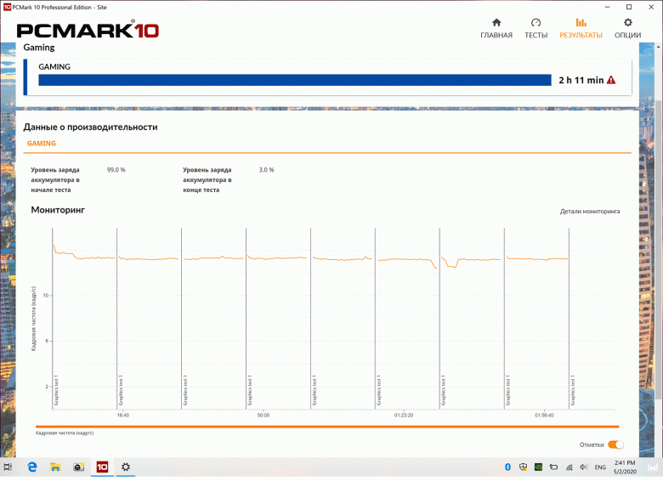Open the ТЕСТЫ section

click(x=535, y=28)
